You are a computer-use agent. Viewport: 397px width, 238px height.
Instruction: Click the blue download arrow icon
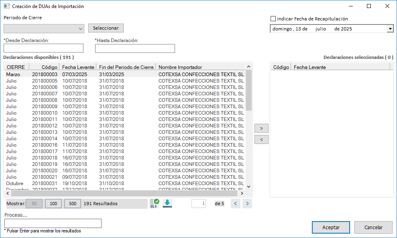[x=167, y=204]
